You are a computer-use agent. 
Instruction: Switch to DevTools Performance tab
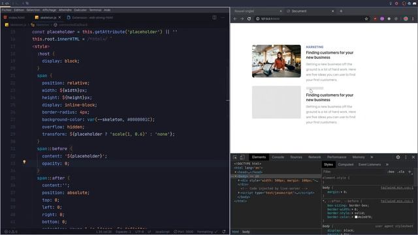(x=336, y=157)
